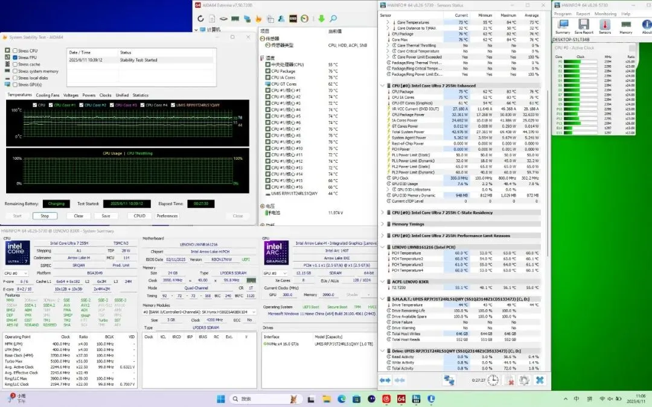Toggle CPU Core #4 graph checkbox

pos(142,105)
